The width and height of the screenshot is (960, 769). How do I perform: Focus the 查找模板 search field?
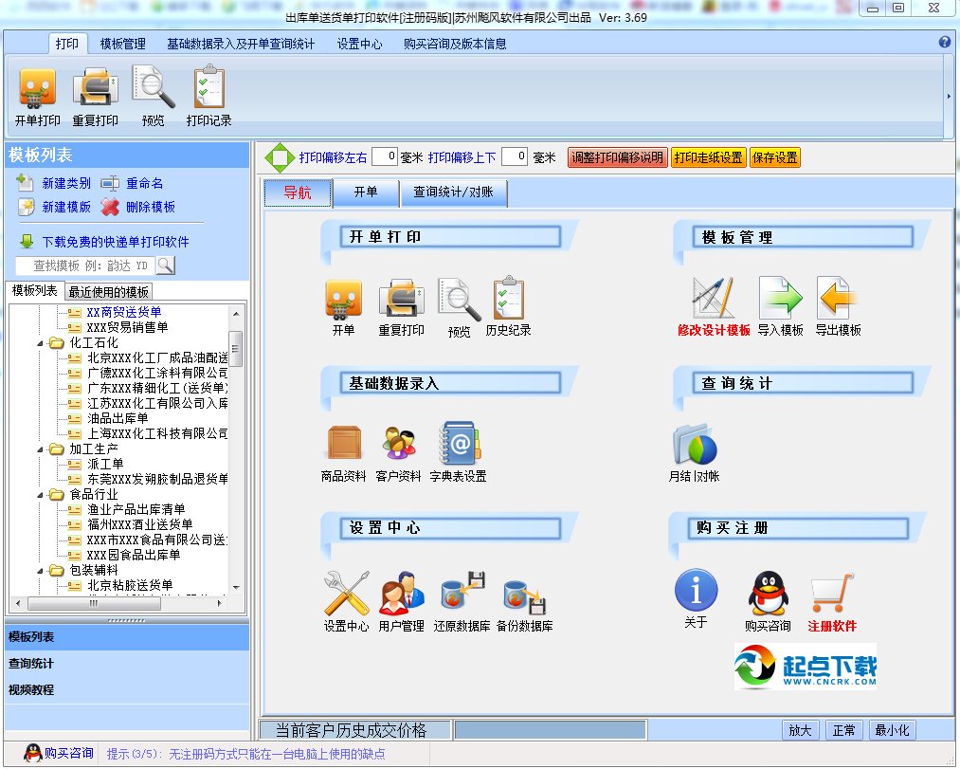pyautogui.click(x=85, y=265)
